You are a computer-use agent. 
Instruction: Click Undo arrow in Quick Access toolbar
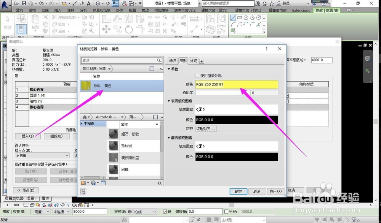41,3
